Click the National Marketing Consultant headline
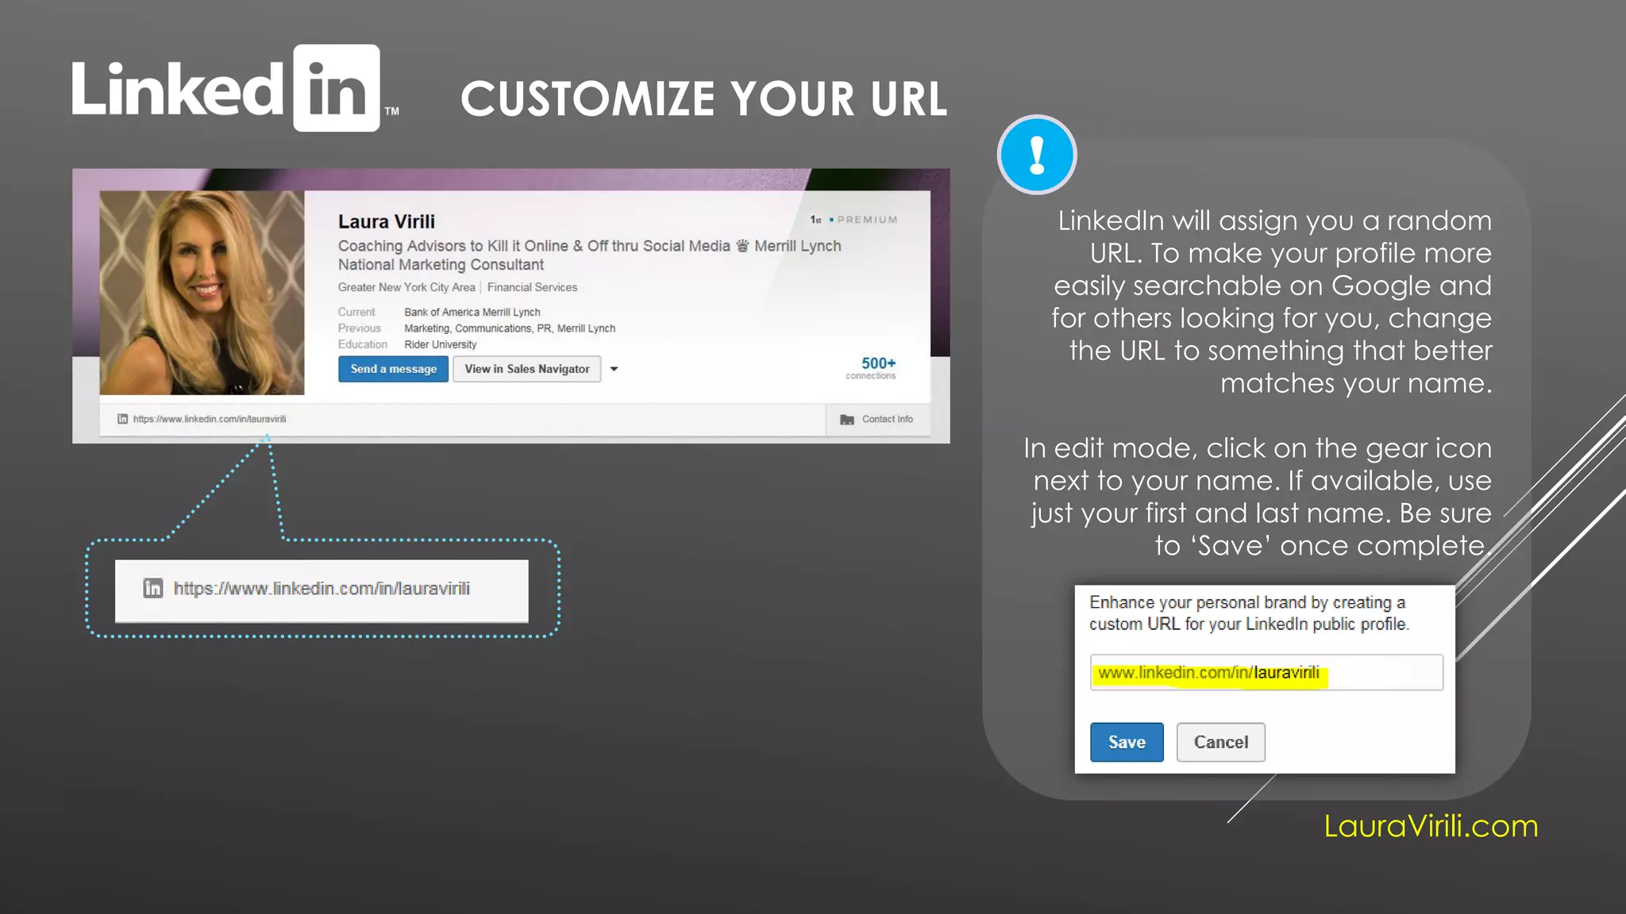1626x914 pixels. 441,265
